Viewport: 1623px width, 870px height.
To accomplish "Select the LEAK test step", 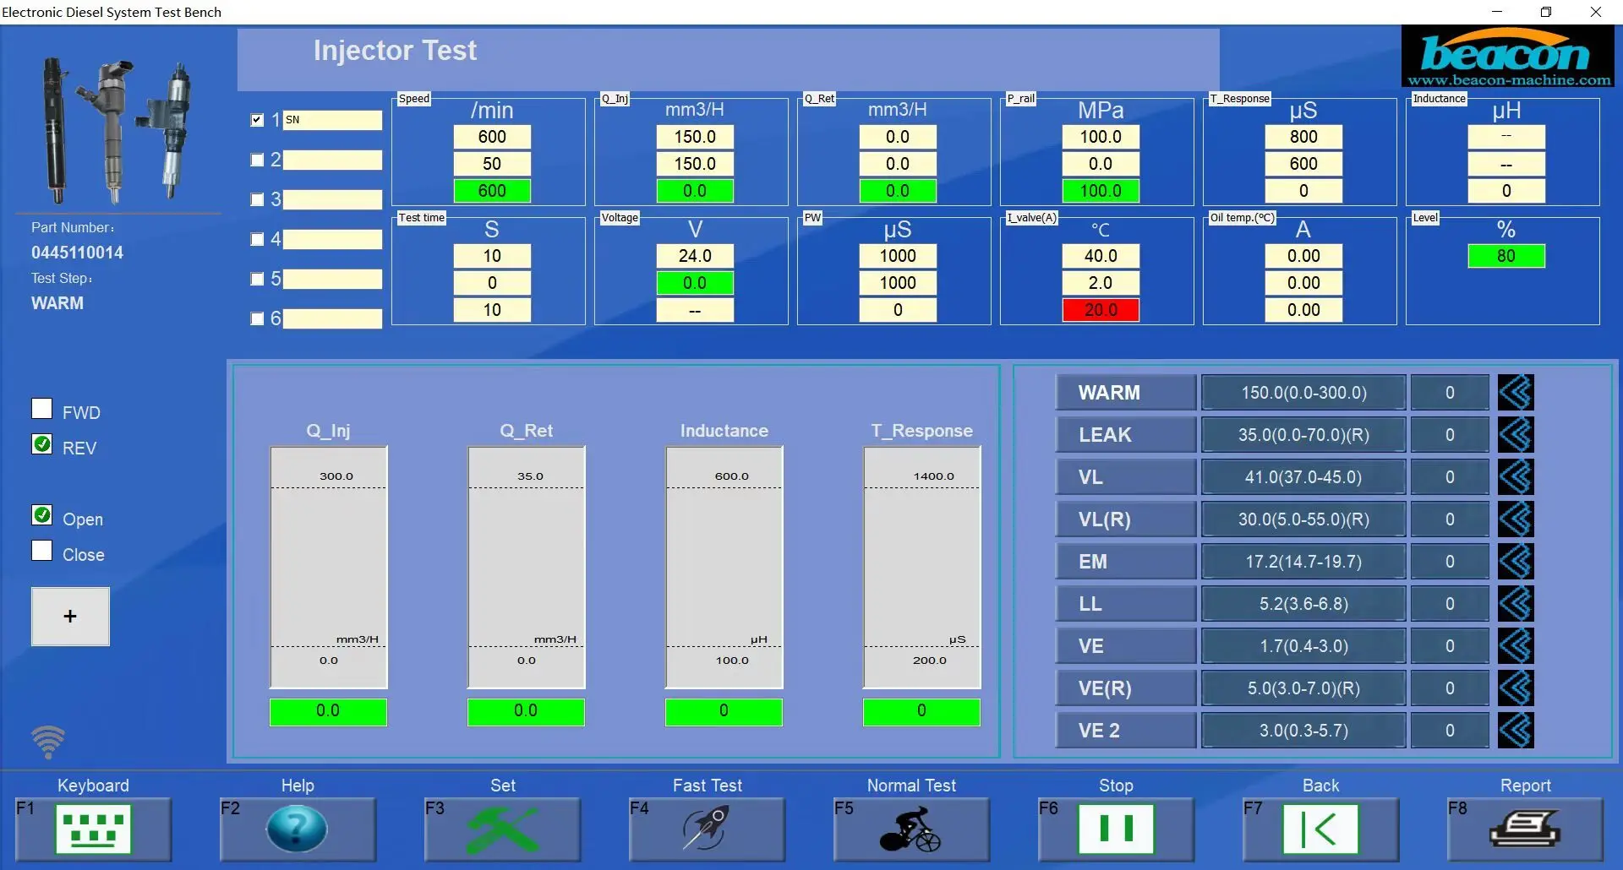I will (1126, 435).
